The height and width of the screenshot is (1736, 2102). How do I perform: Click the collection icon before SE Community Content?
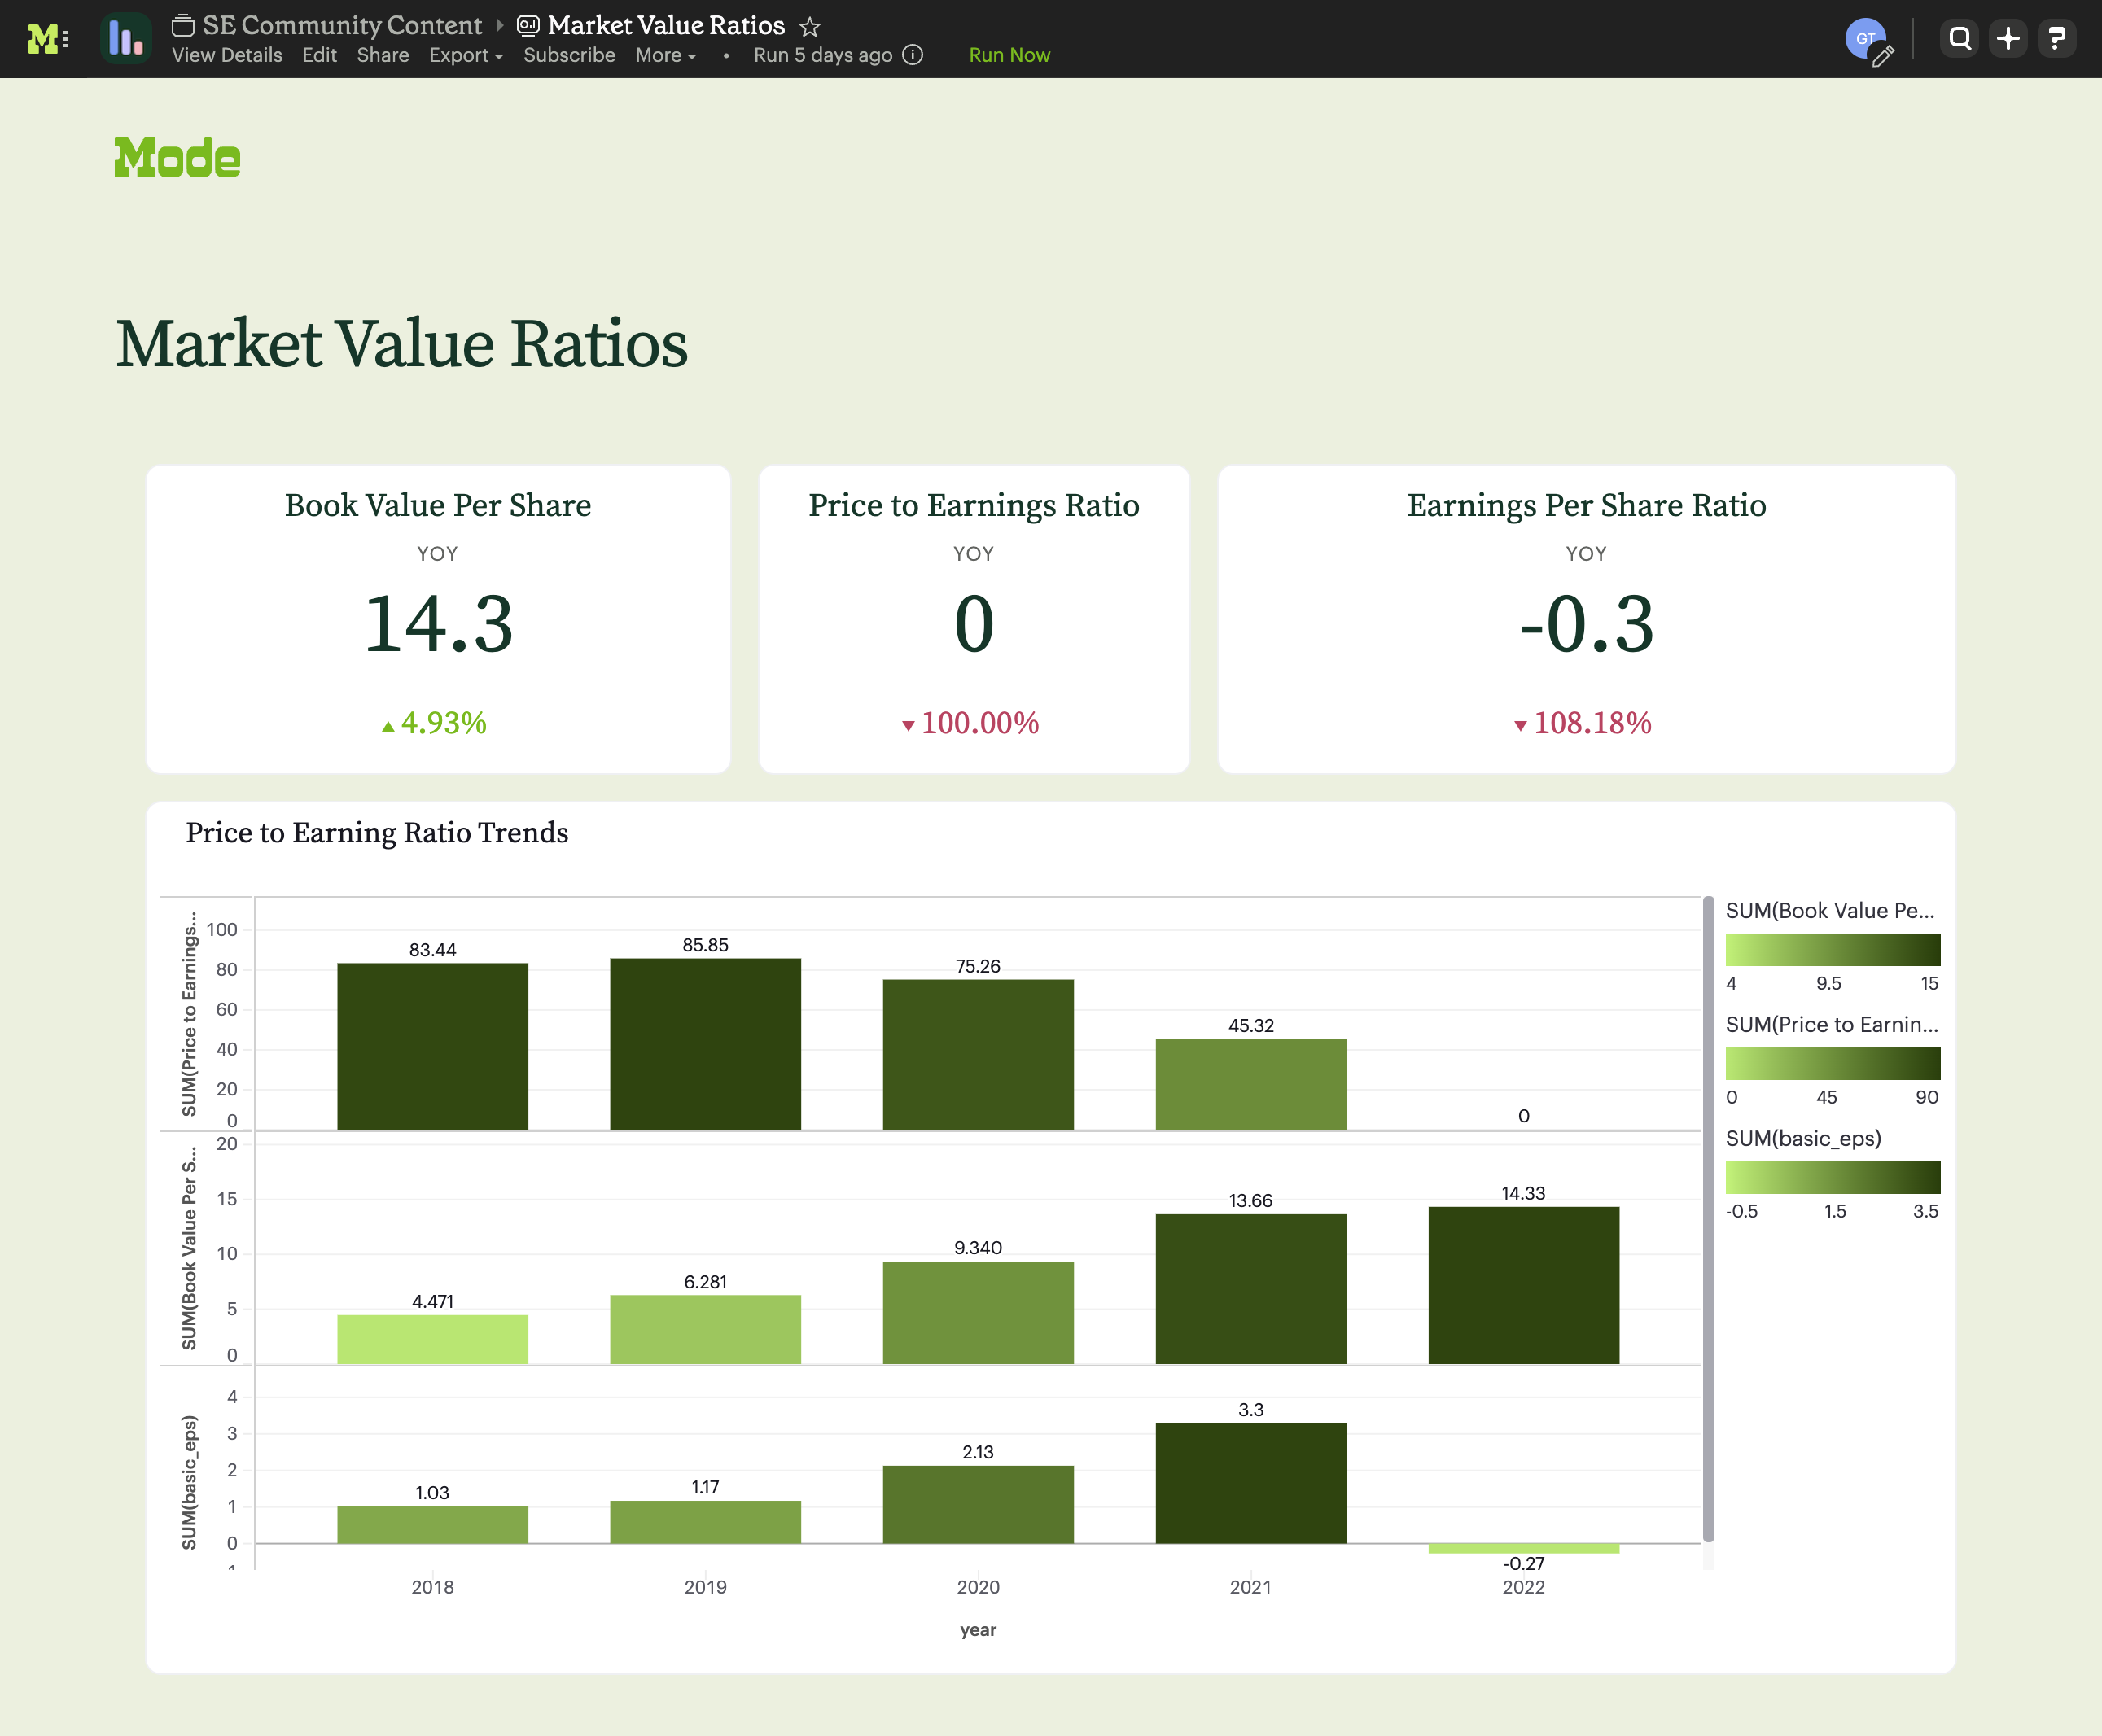(183, 25)
